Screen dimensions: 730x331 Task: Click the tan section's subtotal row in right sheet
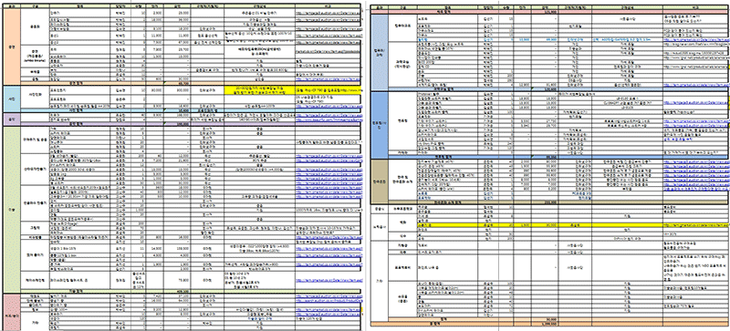pyautogui.click(x=549, y=202)
